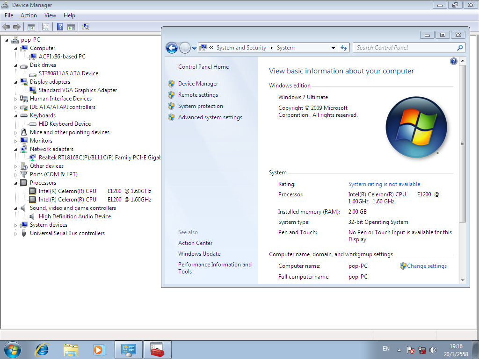Click the Change settings link
Viewport: 479px width, 359px height.
pos(427,266)
